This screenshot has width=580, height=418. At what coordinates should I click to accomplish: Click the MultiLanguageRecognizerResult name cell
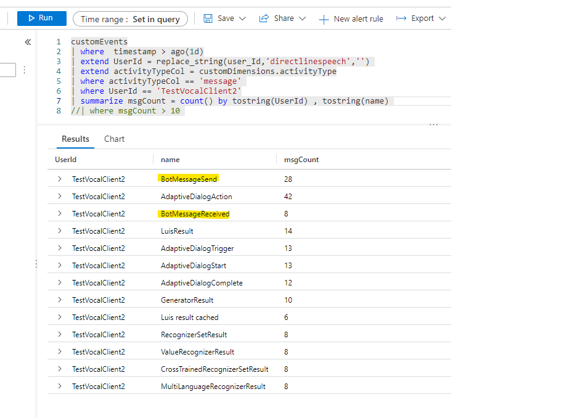pos(213,387)
